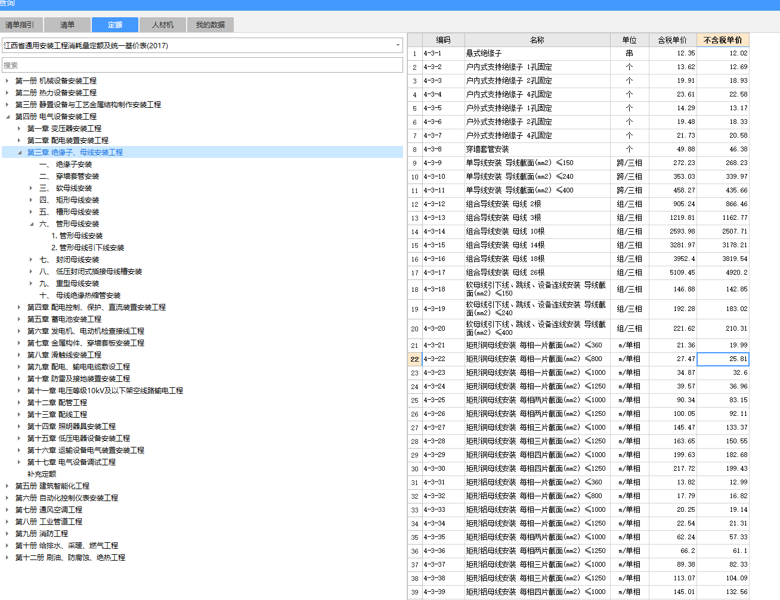780x600 pixels.
Task: Select 第九章 配电、输电电缆敷设工程
Action: (78, 366)
